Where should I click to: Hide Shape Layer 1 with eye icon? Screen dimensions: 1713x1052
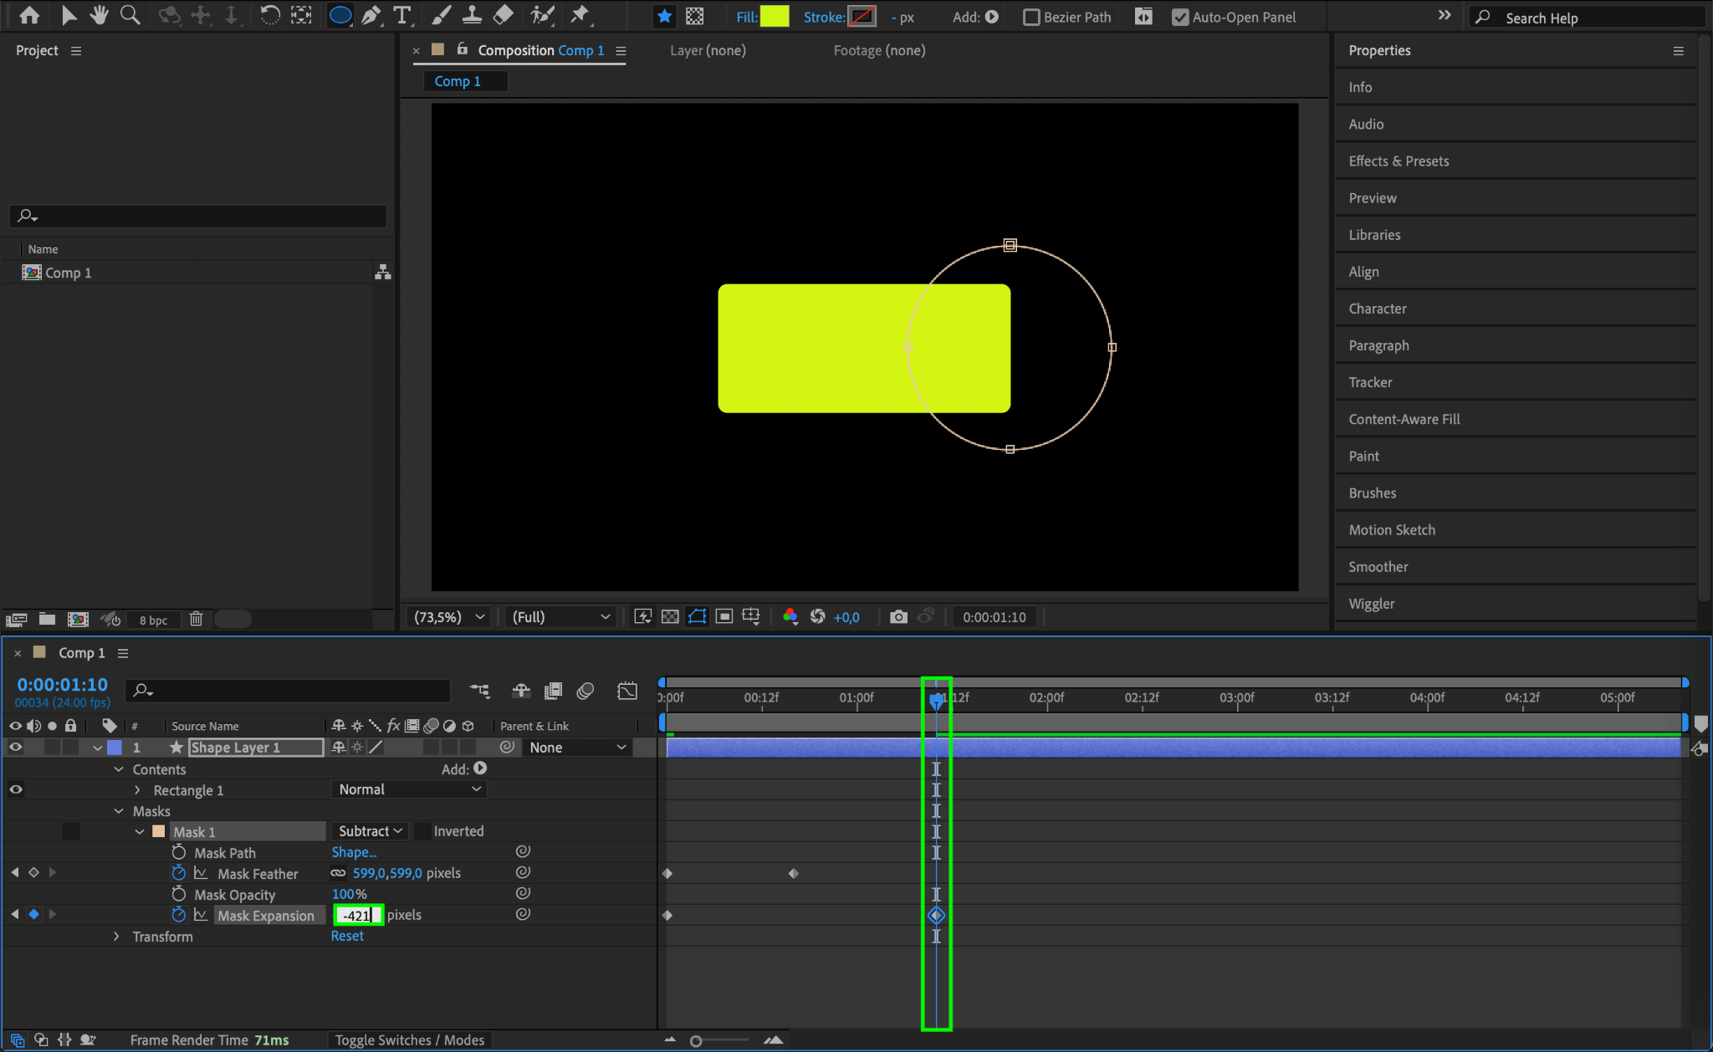[15, 748]
